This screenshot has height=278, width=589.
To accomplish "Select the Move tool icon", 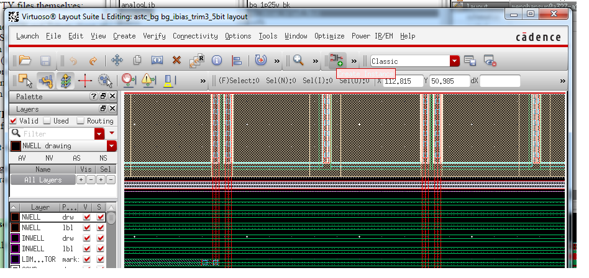I will [x=116, y=61].
